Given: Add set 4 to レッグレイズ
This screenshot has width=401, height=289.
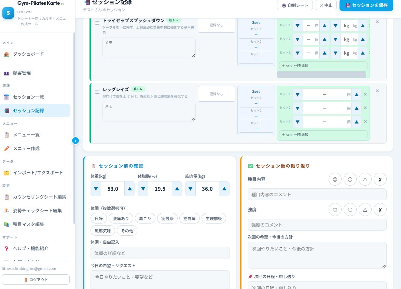Looking at the screenshot, I should click(323, 134).
